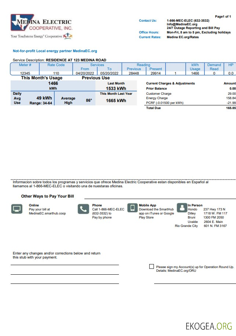
Task: Click the Mobile App smartphone icon
Action: (x=132, y=207)
